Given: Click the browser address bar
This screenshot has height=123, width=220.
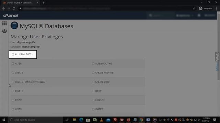Looking at the screenshot, I should coord(107,9).
